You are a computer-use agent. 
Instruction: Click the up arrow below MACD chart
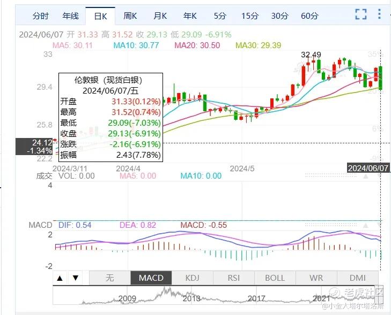(x=60, y=278)
